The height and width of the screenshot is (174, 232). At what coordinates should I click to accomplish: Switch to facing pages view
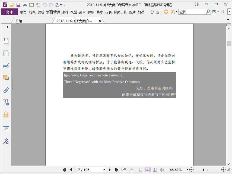point(155,170)
